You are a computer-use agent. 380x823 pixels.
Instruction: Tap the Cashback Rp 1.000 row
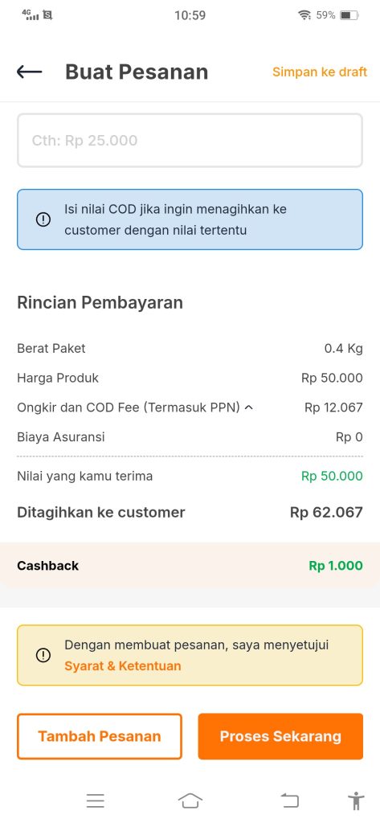[190, 566]
